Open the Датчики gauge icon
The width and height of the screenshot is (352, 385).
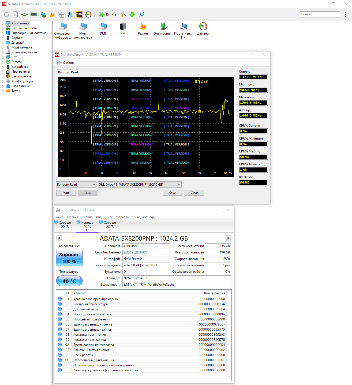203,29
